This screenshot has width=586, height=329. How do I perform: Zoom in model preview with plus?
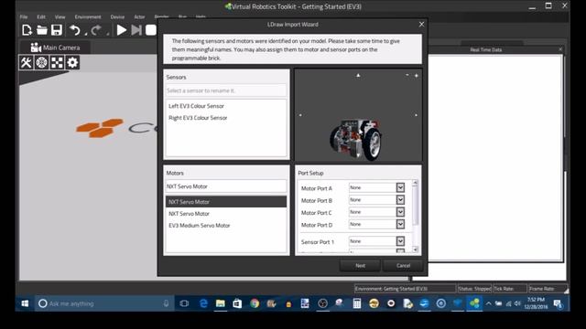[416, 75]
